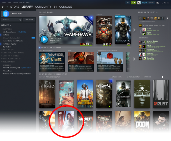Screen dimensions: 171x141
Task: Select Slay the Spire in the sidebar
Action: [x=7, y=47]
